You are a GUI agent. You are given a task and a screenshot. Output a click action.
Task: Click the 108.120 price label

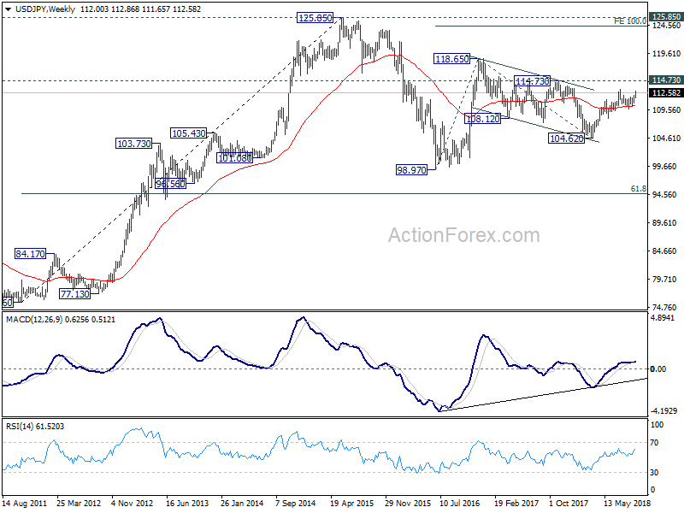coord(482,119)
